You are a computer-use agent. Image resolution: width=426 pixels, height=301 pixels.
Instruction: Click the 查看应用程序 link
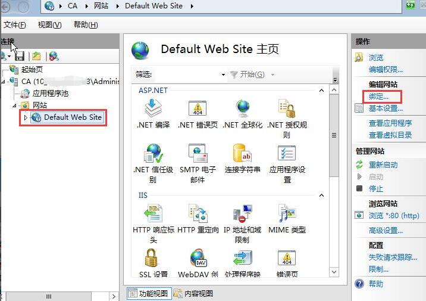pos(390,123)
